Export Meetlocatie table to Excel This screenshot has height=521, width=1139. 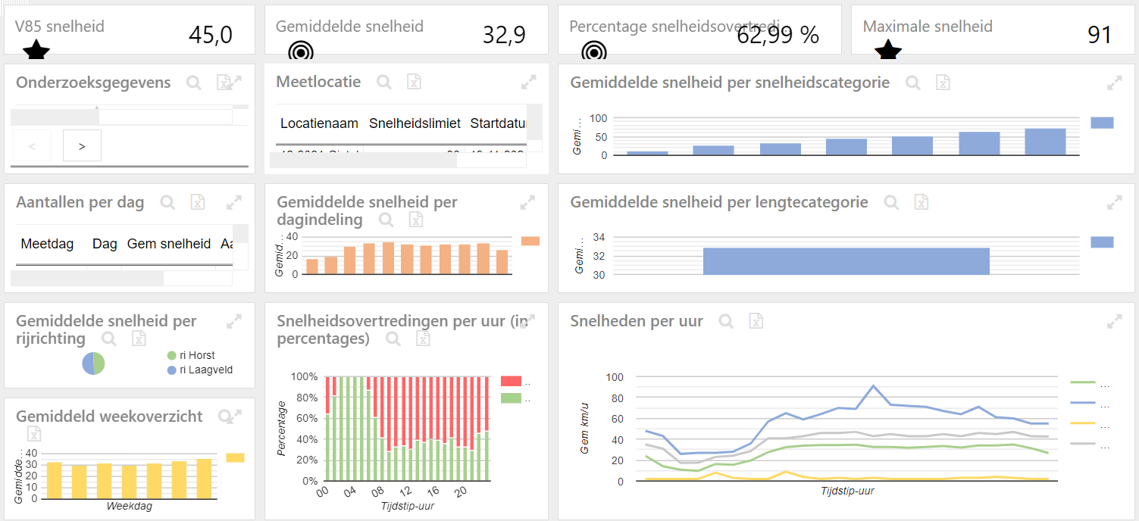coord(413,82)
